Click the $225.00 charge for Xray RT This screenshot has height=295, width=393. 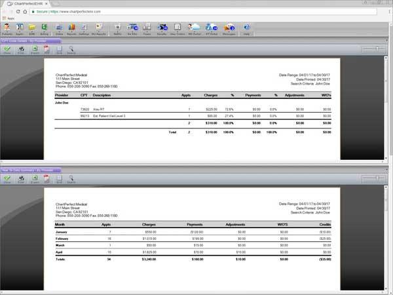click(x=212, y=109)
